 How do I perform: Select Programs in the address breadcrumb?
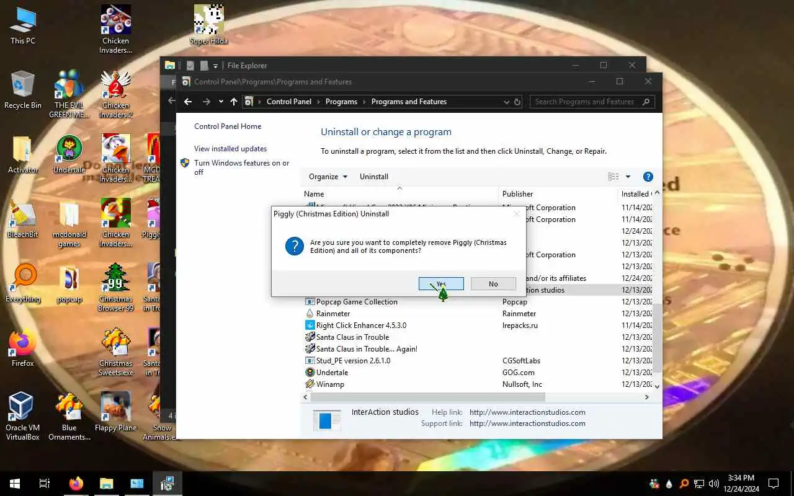pyautogui.click(x=341, y=102)
